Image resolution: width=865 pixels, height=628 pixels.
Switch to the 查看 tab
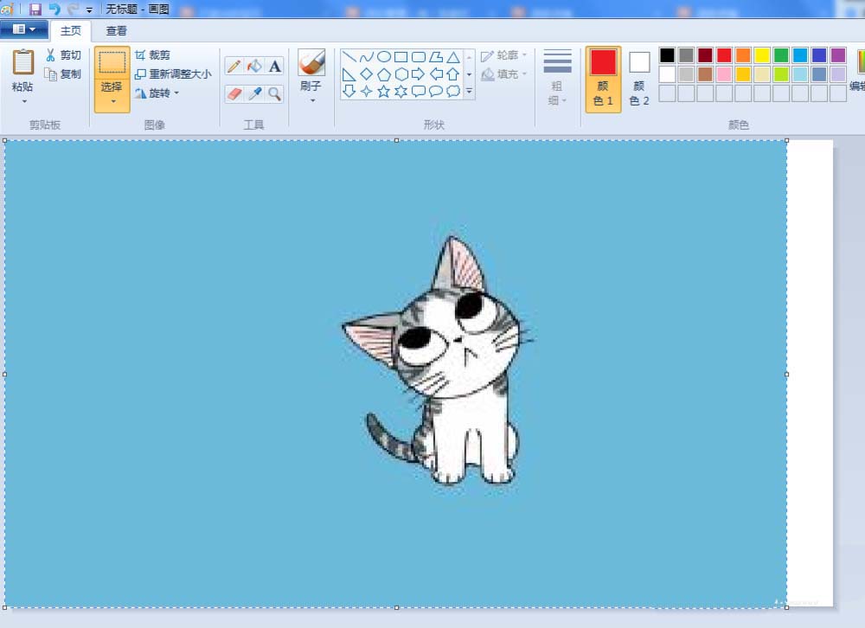coord(117,31)
